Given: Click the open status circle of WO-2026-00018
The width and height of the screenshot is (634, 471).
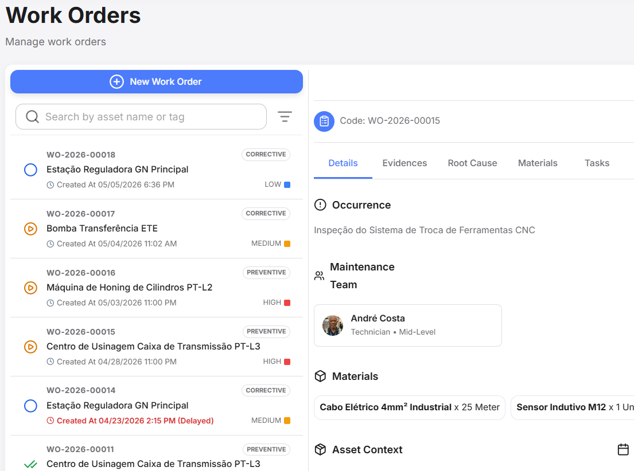Looking at the screenshot, I should pos(31,170).
